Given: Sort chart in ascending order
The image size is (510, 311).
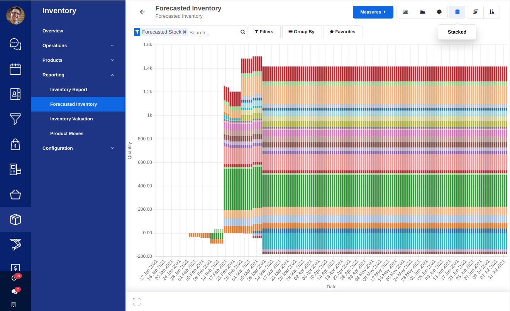Looking at the screenshot, I should coord(492,12).
